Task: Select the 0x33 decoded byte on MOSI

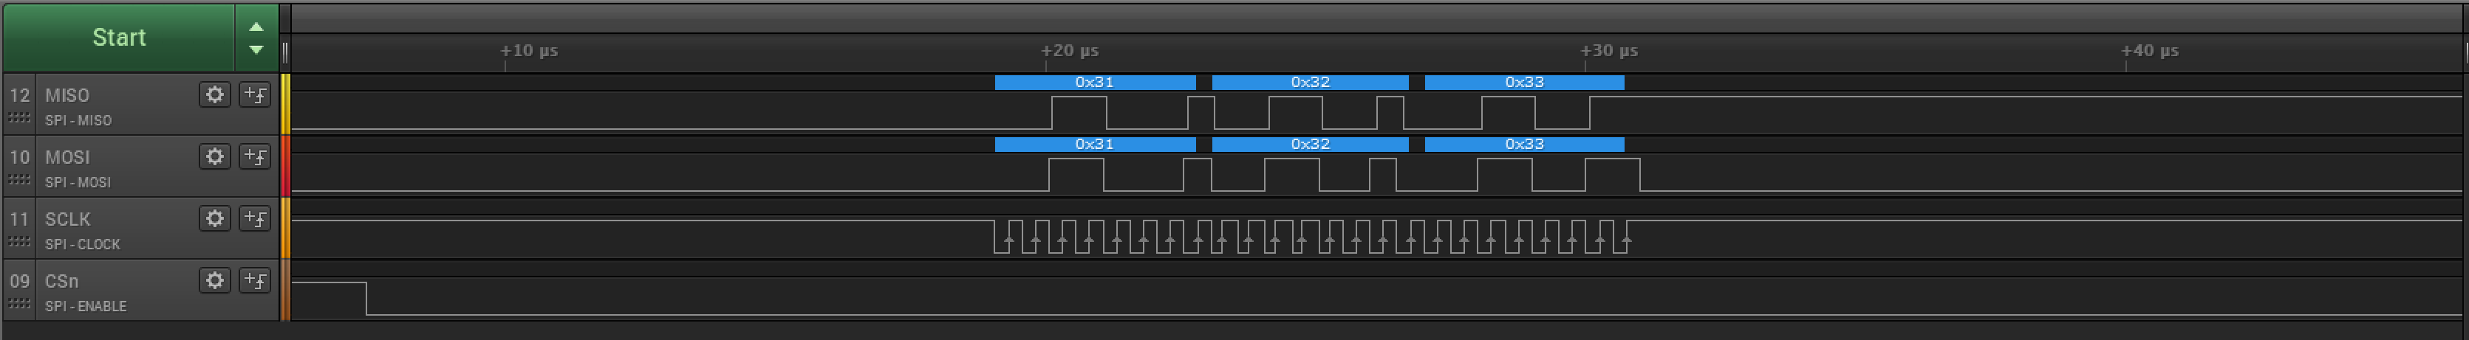Action: click(x=1524, y=145)
